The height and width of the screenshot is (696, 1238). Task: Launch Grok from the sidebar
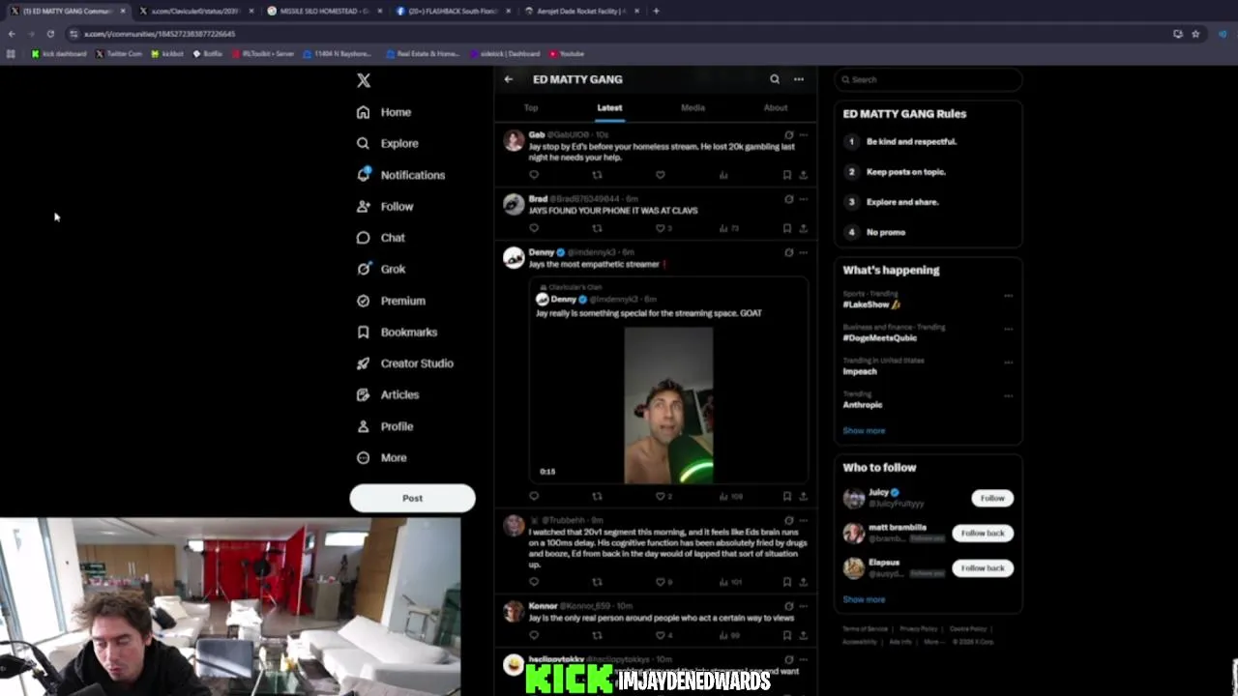[381, 269]
